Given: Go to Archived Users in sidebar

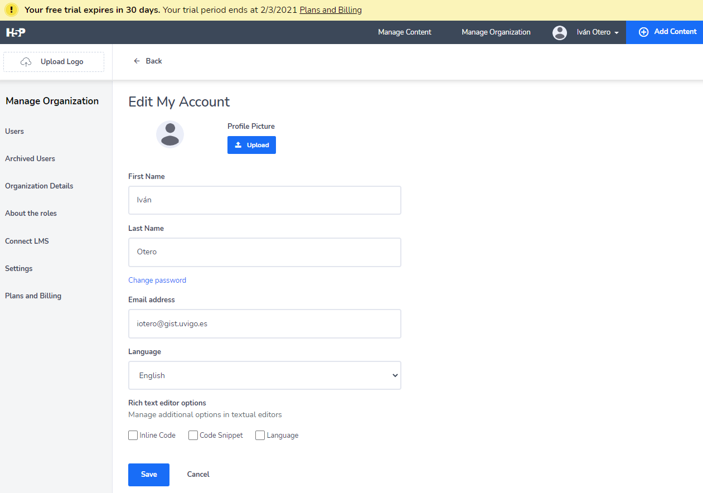Looking at the screenshot, I should pyautogui.click(x=30, y=158).
